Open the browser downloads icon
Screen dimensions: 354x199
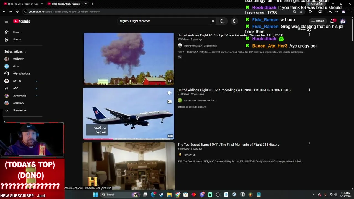click(330, 12)
